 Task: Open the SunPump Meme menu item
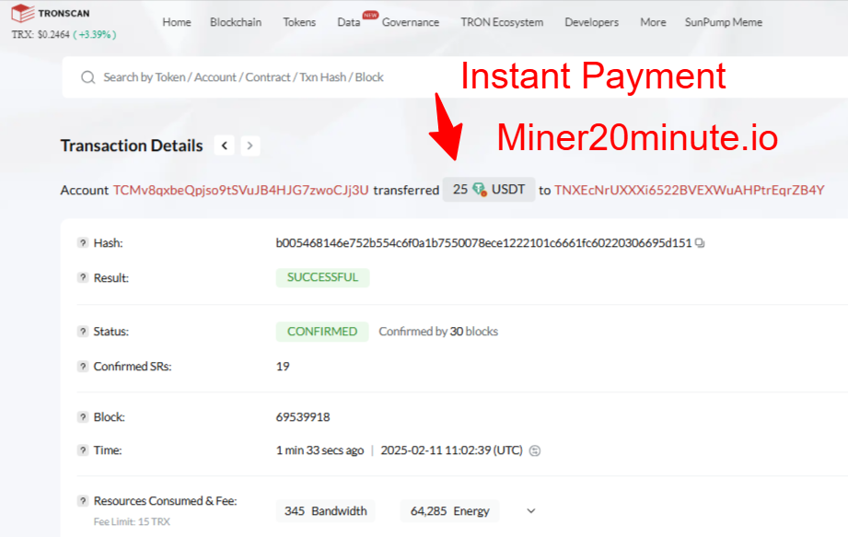click(x=724, y=22)
